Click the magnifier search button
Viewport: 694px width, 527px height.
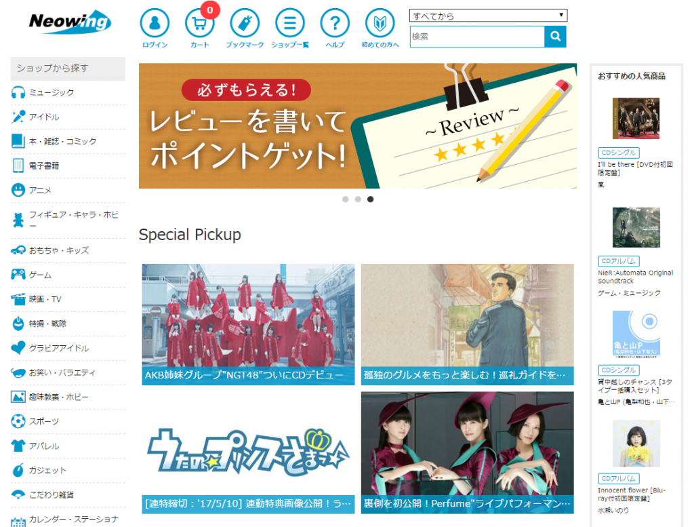(x=556, y=37)
